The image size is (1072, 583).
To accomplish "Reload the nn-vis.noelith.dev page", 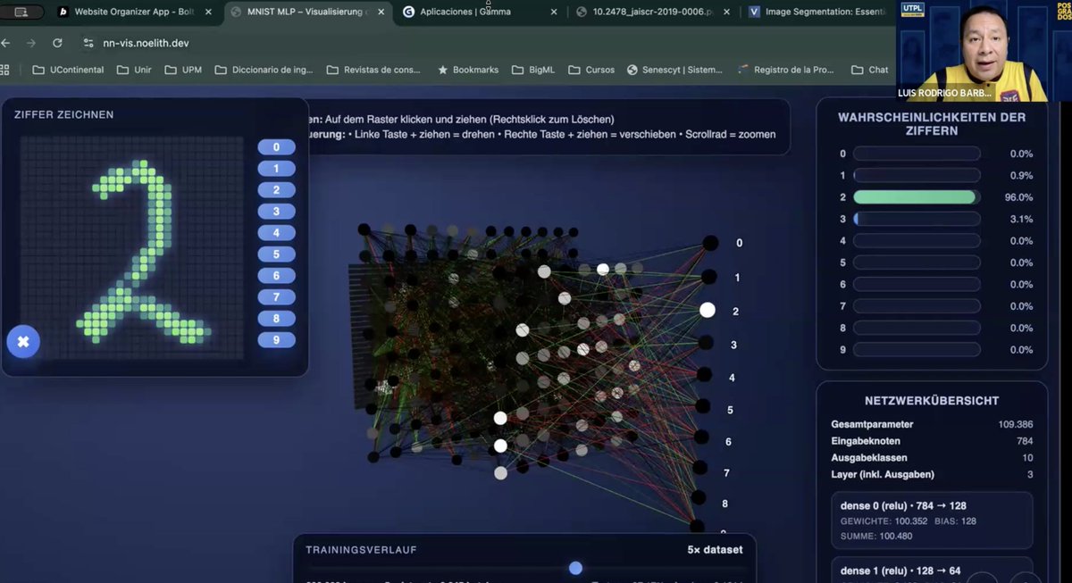I will coord(56,41).
